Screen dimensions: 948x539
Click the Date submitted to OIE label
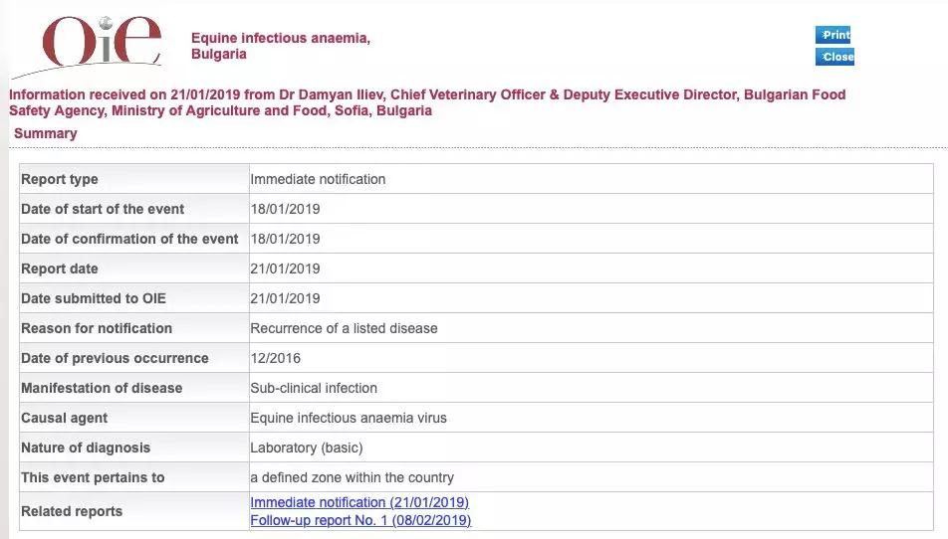click(94, 298)
